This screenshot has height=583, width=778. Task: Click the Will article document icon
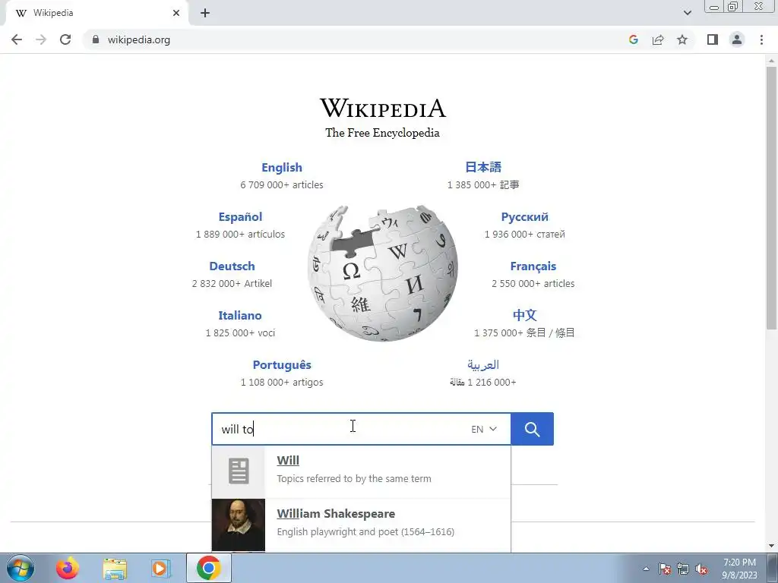(x=238, y=471)
